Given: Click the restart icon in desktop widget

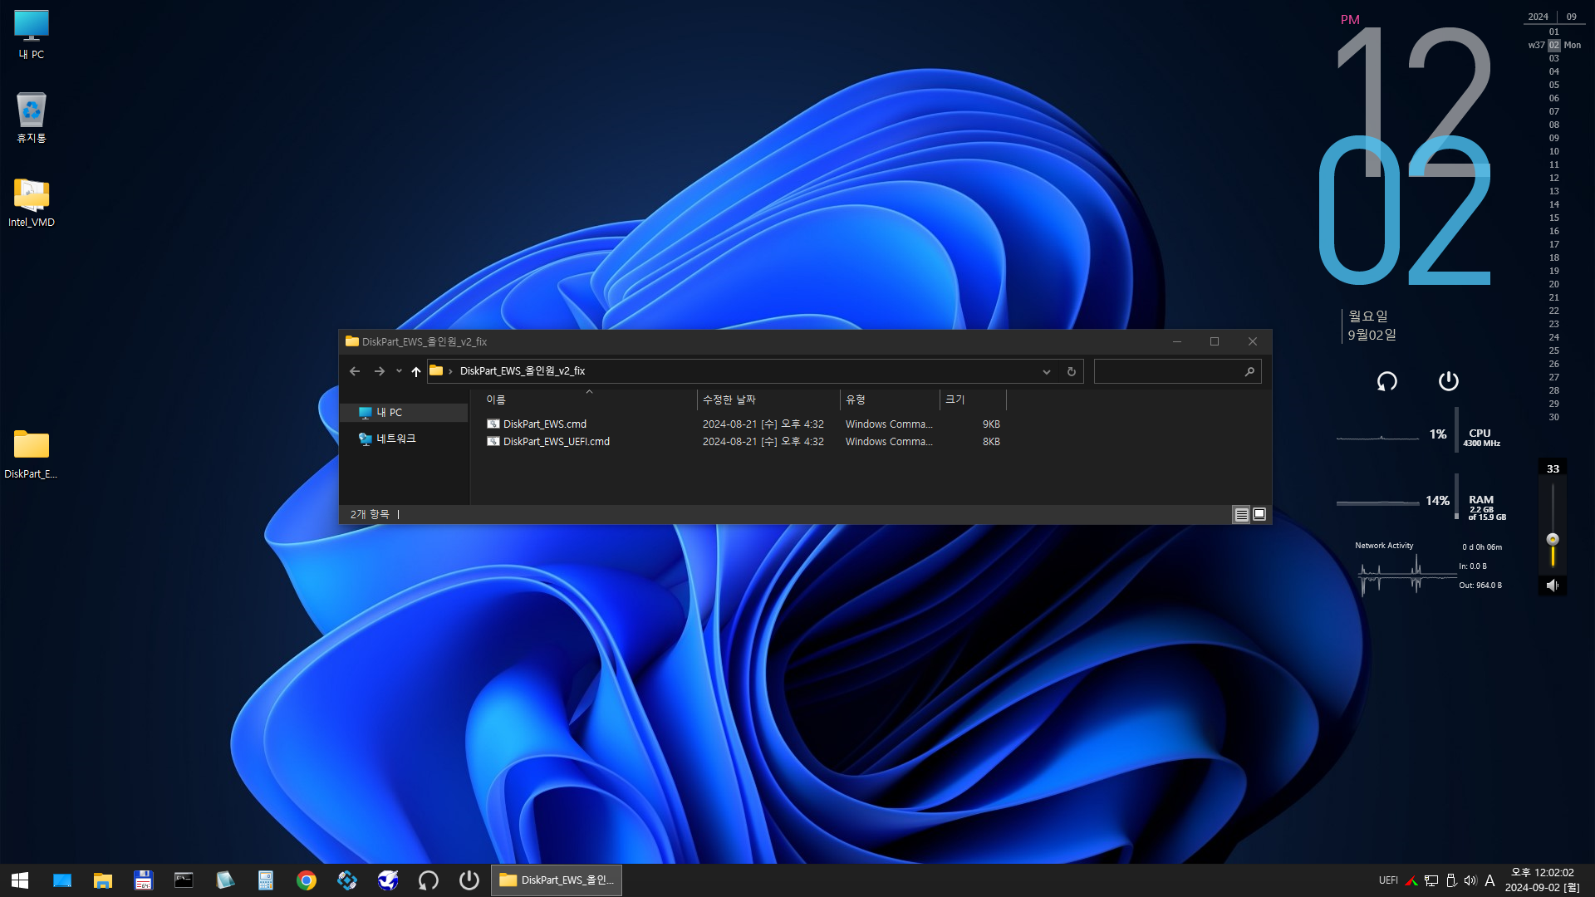Looking at the screenshot, I should click(1387, 381).
